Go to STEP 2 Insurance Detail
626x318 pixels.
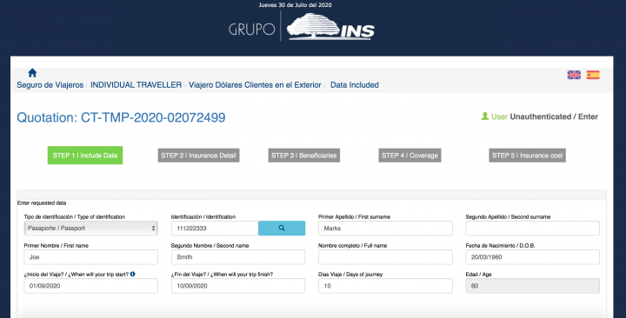(198, 156)
